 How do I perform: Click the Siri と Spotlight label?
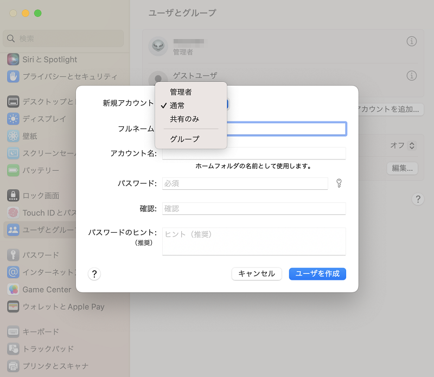(x=50, y=60)
